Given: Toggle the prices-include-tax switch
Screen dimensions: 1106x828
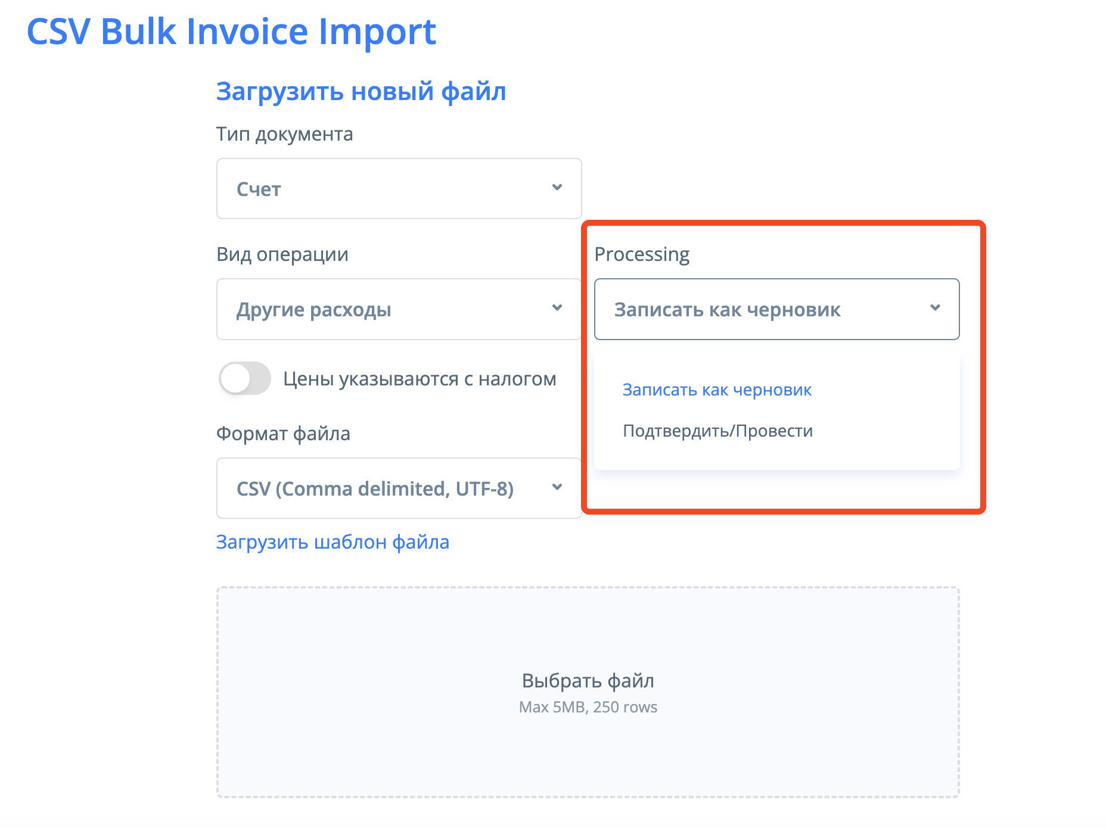Looking at the screenshot, I should pyautogui.click(x=244, y=379).
